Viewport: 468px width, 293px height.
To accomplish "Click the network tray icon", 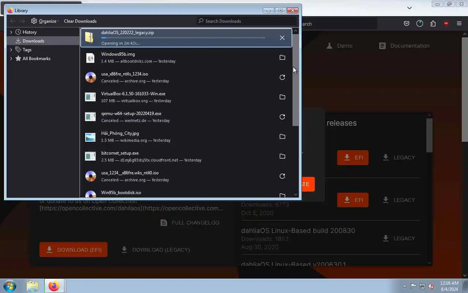I will click(x=422, y=286).
